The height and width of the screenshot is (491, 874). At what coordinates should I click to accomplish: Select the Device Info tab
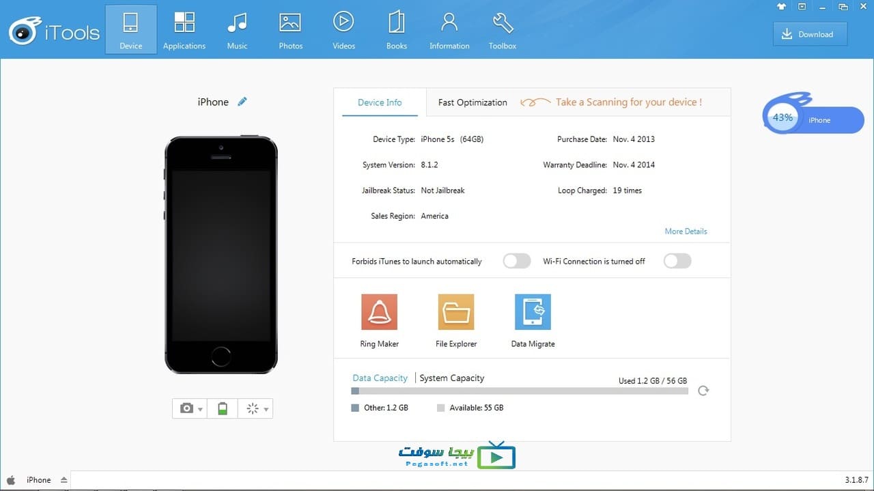click(x=380, y=102)
